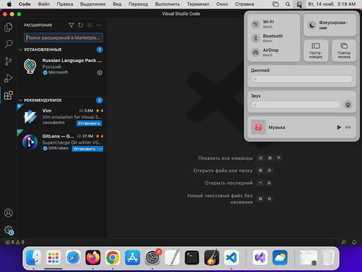Open Launchpad from the Dock
Image resolution: width=362 pixels, height=272 pixels.
coord(53,257)
